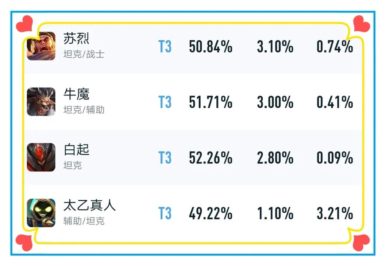Click the 51.71% win rate for 牛魔
This screenshot has width=386, height=266.
tap(211, 102)
